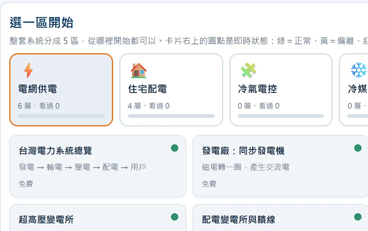Viewport: 368px width, 231px height.
Task: Select the 電網供電 zone title
Action: tap(38, 89)
